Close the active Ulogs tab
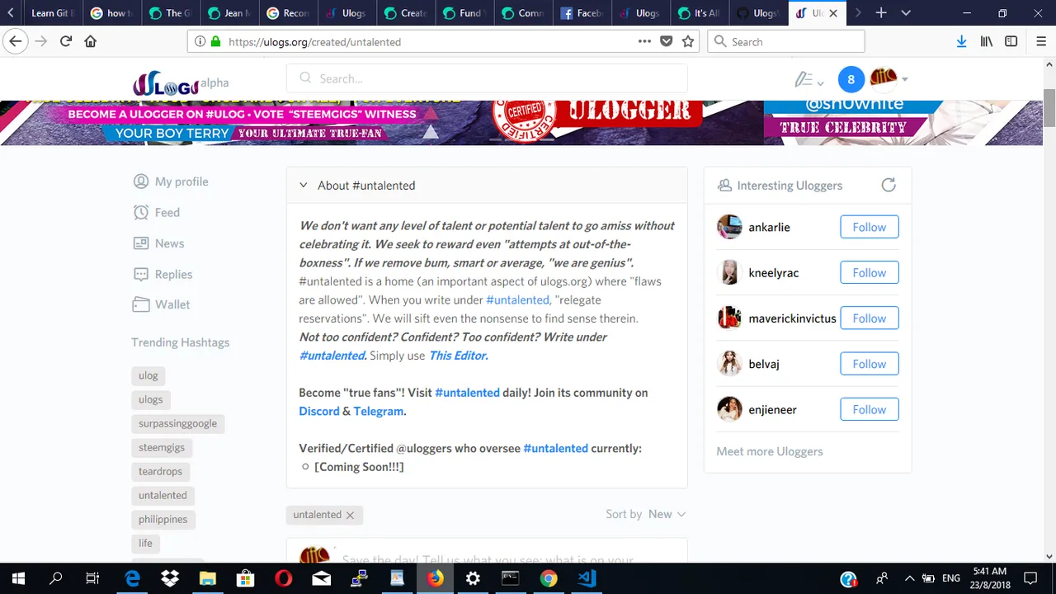 (833, 13)
